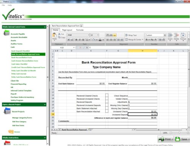This screenshot has height=146, width=190.
Task: Click Manage Categories/Forms link
Action: (22, 118)
